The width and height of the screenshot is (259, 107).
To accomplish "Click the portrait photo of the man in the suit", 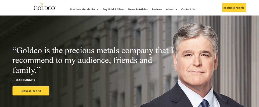I will (x=195, y=66).
